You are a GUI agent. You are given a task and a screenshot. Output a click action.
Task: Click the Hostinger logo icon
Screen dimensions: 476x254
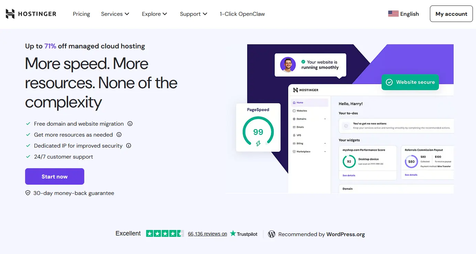pos(10,14)
